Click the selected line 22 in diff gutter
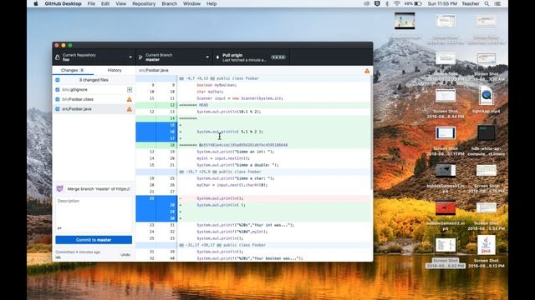Viewport: 535px width, 300px height. [x=156, y=198]
